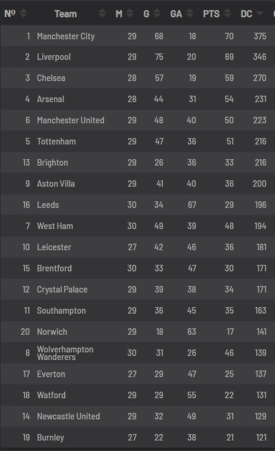Click the sort arrows beside the № column

23,14
